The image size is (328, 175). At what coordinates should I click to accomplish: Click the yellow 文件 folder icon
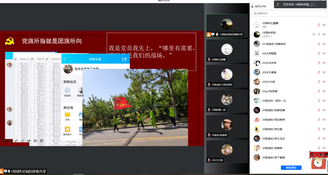(67, 114)
